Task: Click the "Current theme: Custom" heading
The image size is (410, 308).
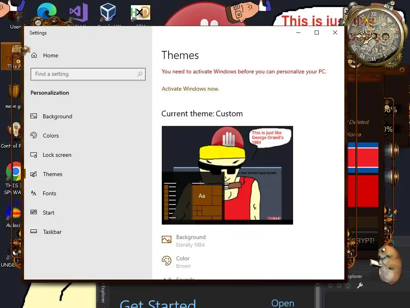Action: [202, 113]
